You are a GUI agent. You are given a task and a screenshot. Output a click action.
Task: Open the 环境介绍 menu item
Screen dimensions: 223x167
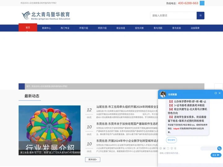coord(84,28)
